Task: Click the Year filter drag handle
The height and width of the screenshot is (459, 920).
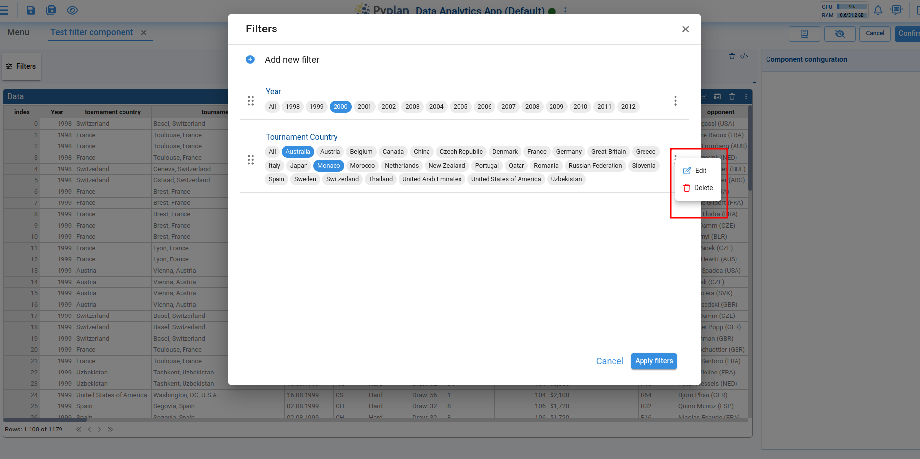Action: click(x=251, y=101)
